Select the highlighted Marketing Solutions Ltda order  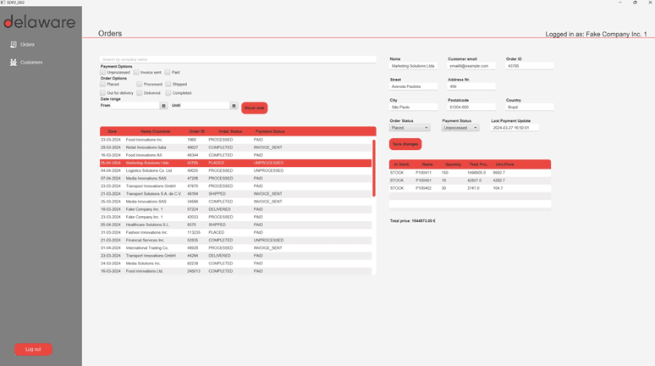235,164
